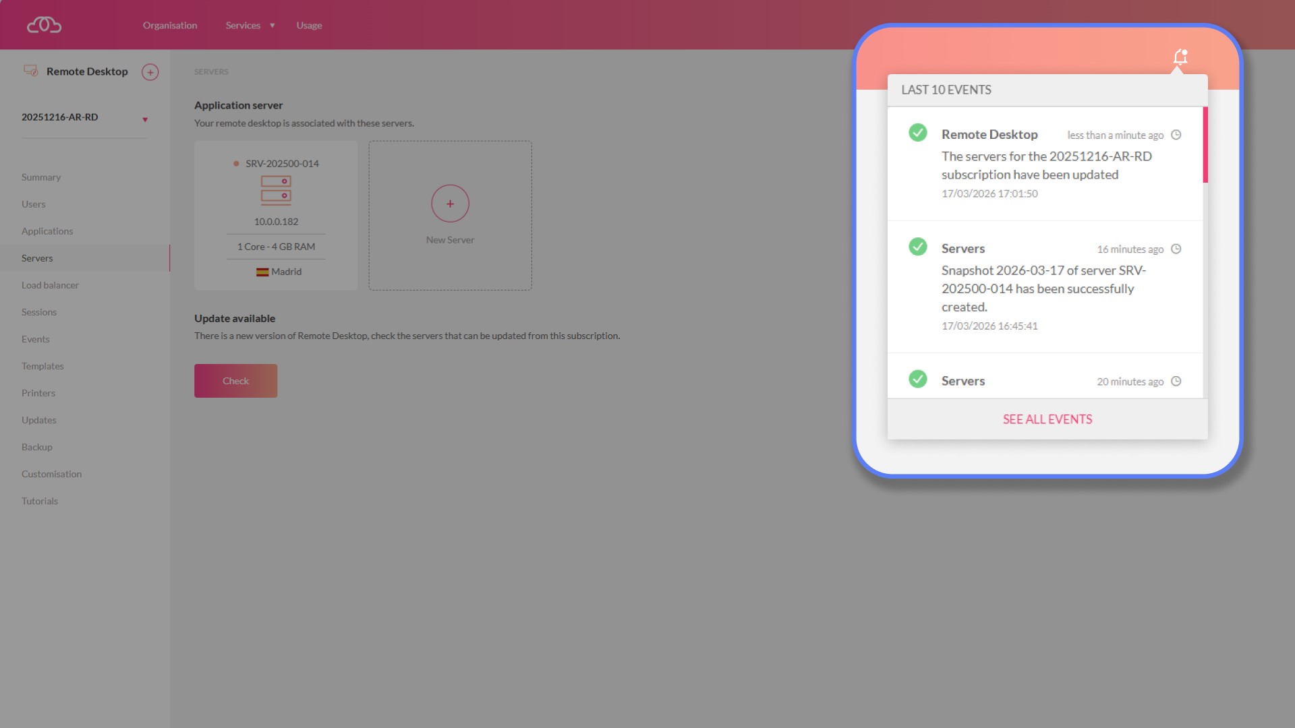Viewport: 1295px width, 728px height.
Task: Go to the Usage menu
Action: (309, 26)
